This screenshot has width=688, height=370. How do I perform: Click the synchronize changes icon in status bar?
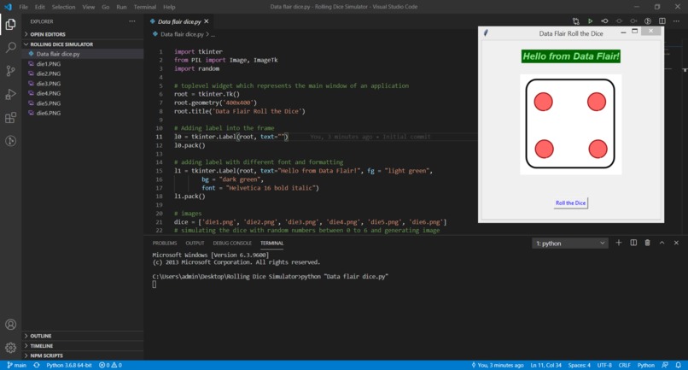[37, 365]
